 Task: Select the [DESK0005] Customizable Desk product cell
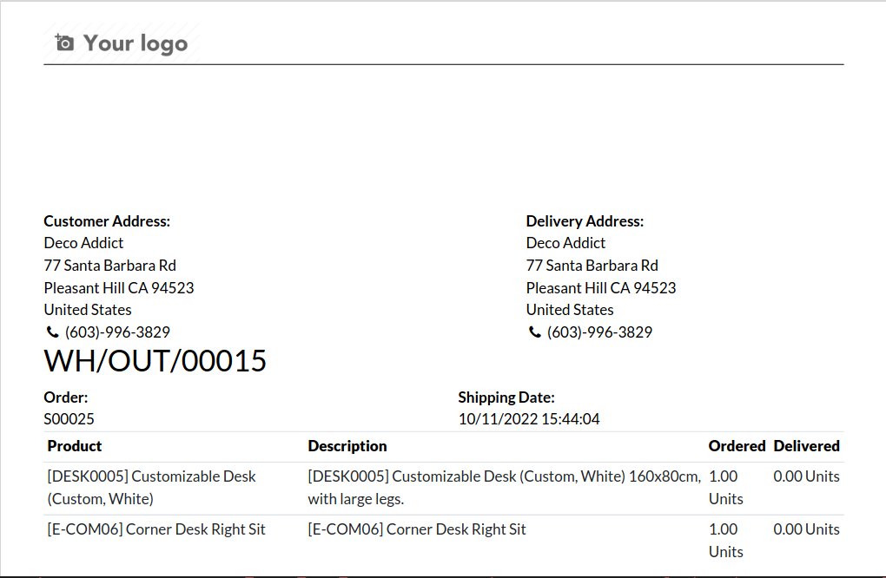(152, 487)
